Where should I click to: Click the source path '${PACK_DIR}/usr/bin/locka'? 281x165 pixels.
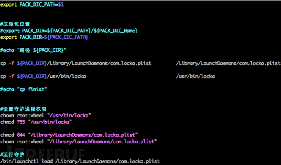[51, 77]
